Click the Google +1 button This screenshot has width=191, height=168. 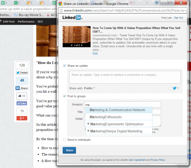point(22,118)
